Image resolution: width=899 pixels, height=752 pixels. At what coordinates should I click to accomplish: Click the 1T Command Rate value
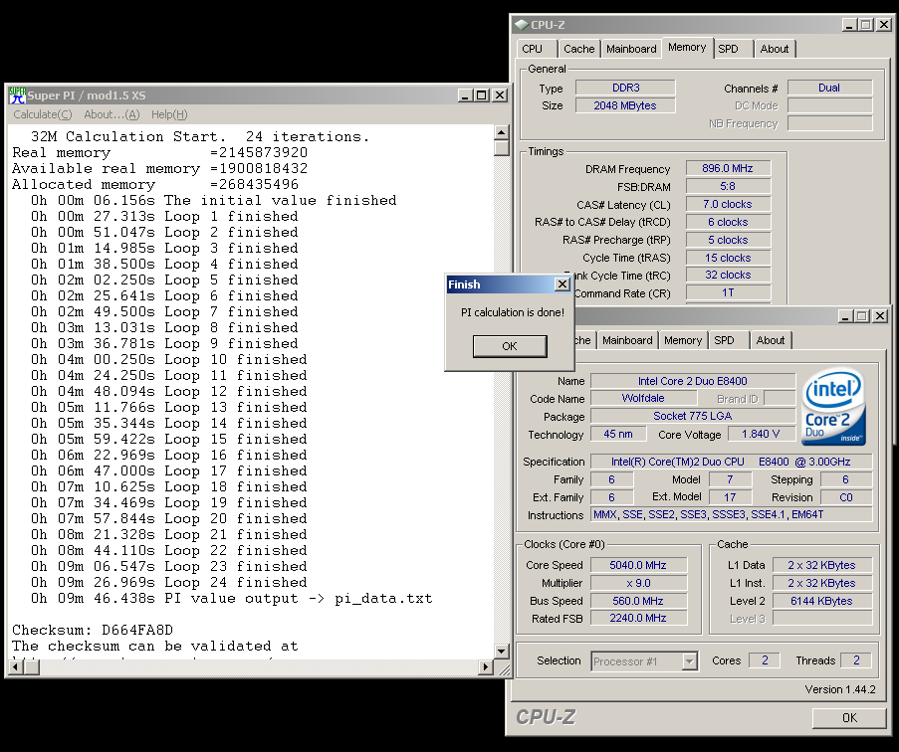(x=728, y=292)
